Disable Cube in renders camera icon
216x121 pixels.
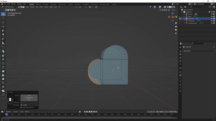coord(214,16)
